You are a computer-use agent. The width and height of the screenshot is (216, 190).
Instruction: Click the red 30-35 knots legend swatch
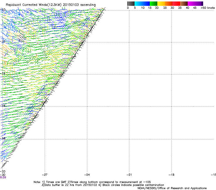point(176,4)
